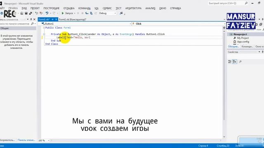The image size is (264, 148).
Task: Click the editor split-window plus icon
Action: point(224,28)
